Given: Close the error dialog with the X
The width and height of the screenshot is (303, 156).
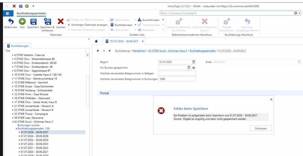Looking at the screenshot, I should coord(271,99).
